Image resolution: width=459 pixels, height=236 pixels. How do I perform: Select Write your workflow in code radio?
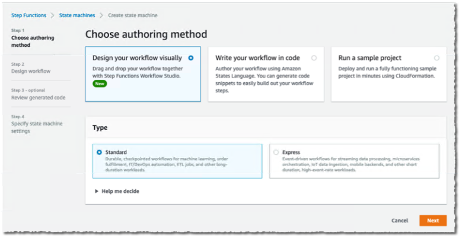(x=314, y=58)
